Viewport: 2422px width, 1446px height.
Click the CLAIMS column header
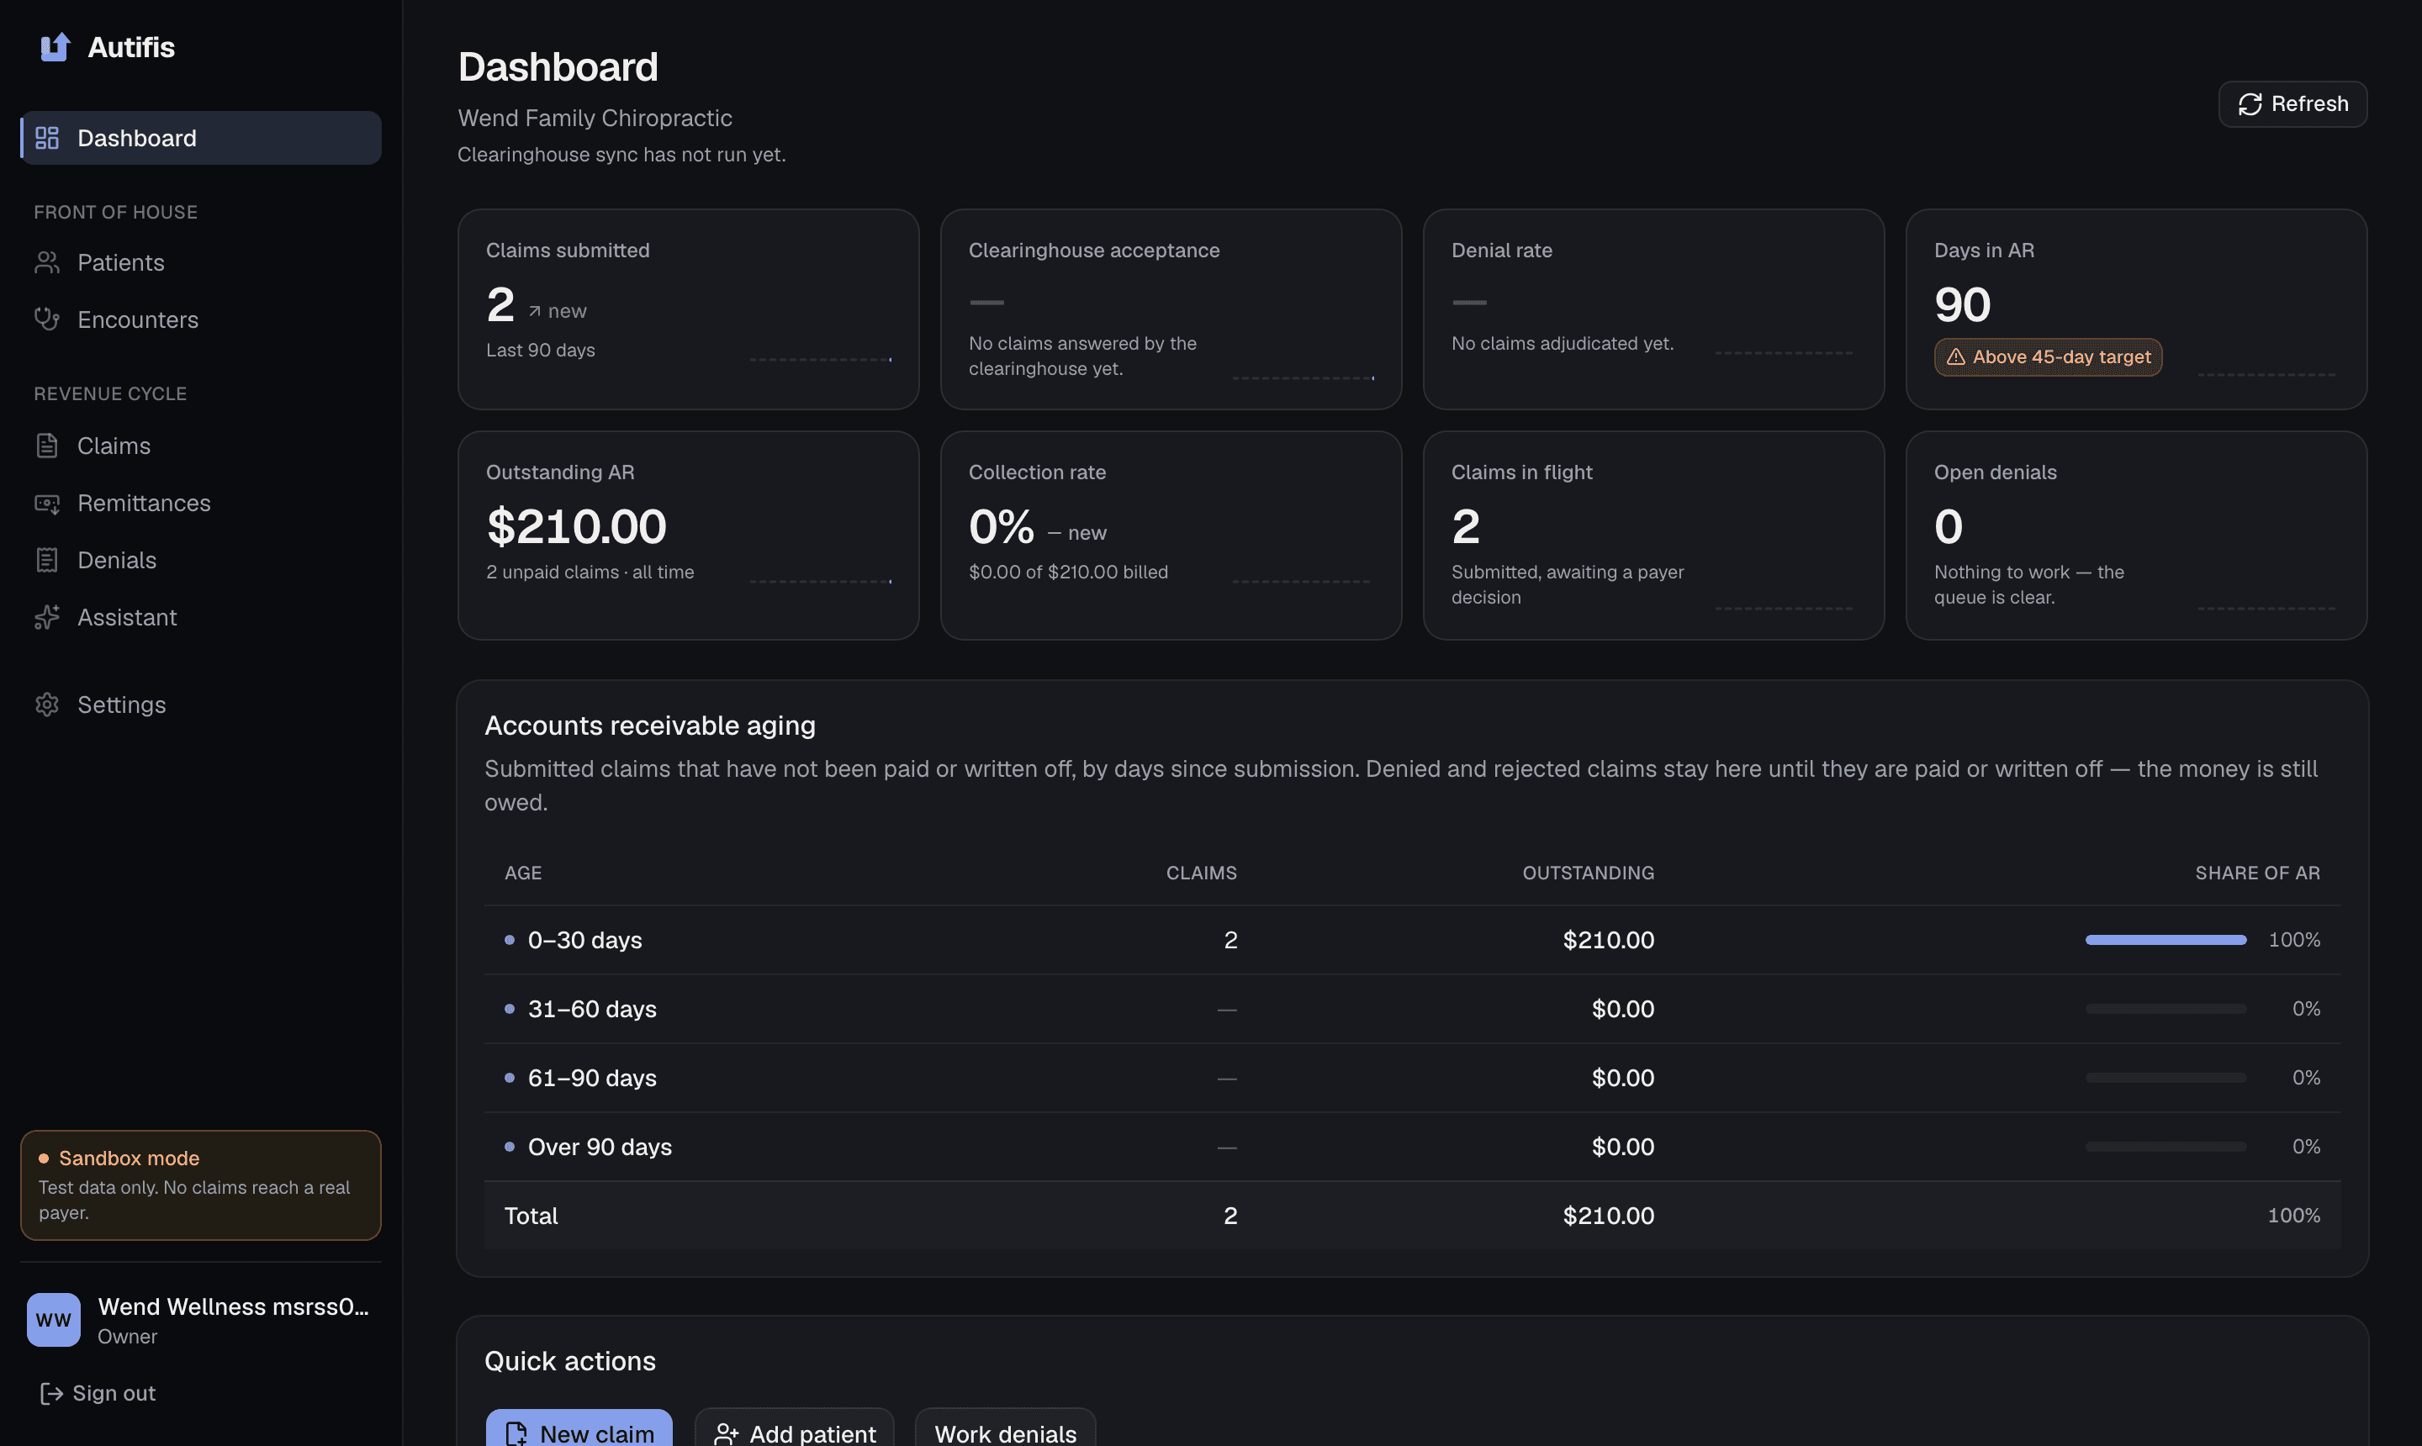(1201, 873)
